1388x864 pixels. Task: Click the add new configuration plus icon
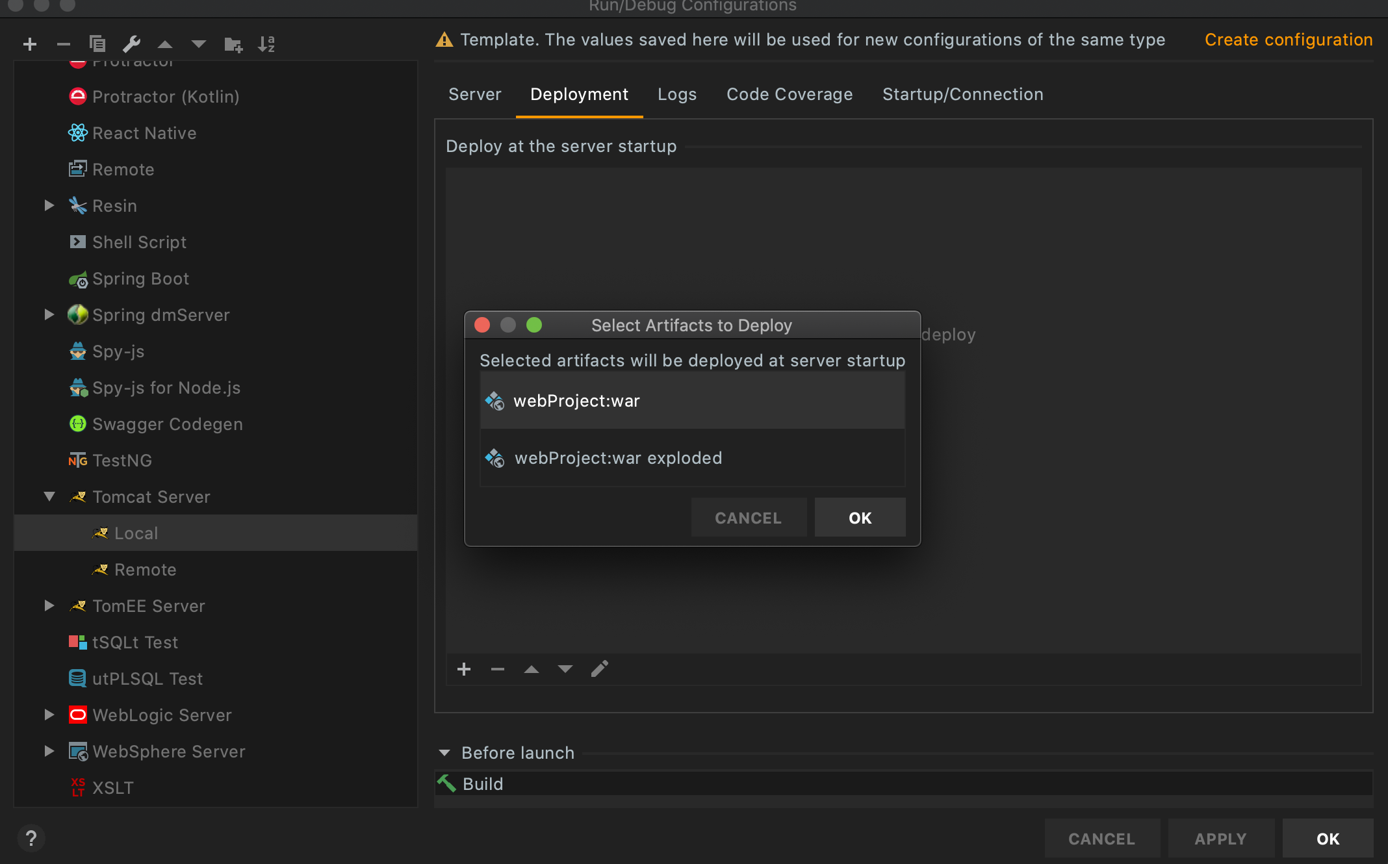[x=30, y=44]
